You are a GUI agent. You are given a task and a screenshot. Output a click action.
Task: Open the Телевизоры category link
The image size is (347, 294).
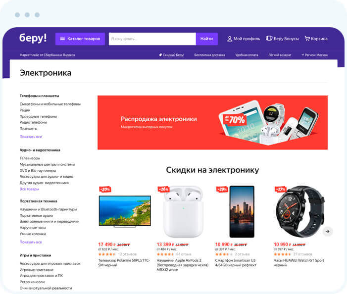tap(30, 158)
